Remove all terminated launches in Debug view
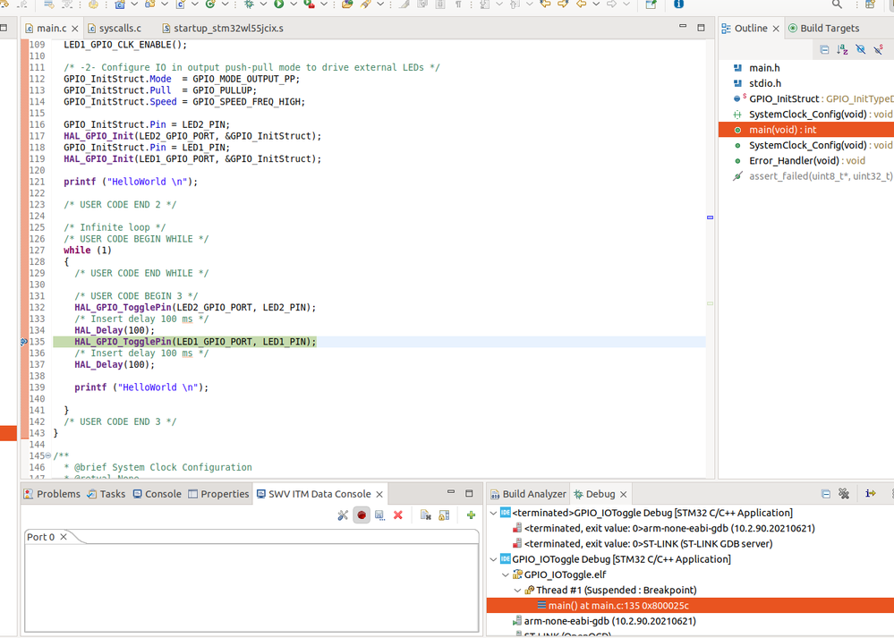The height and width of the screenshot is (638, 894). click(844, 494)
